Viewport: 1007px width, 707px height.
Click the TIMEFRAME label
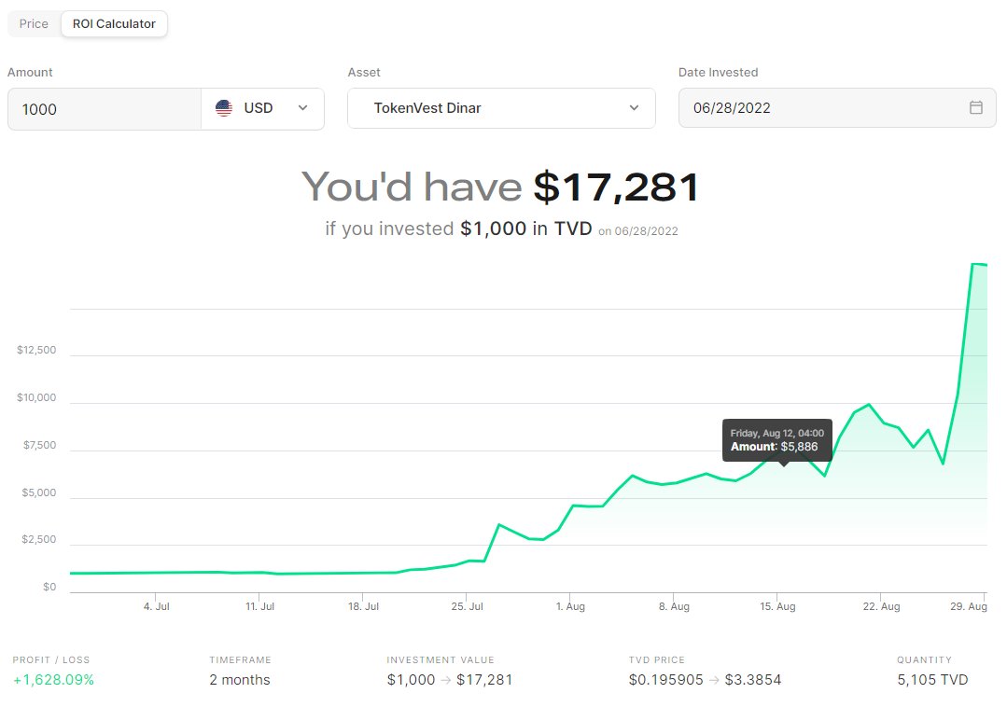[x=240, y=660]
